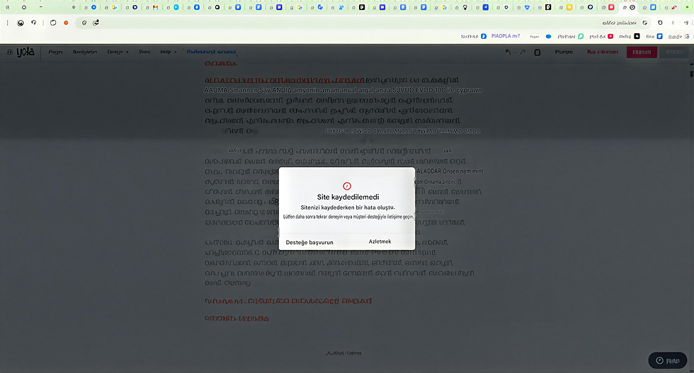Image resolution: width=694 pixels, height=373 pixels.
Task: Click the Azletmek button in dialog
Action: tap(380, 241)
